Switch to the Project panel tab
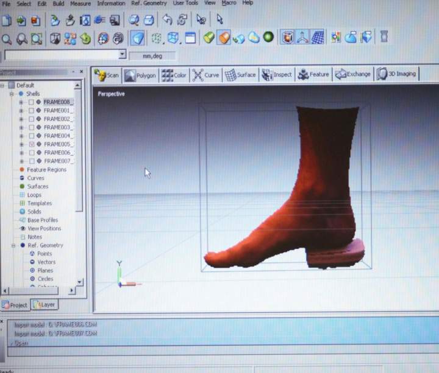Image resolution: width=439 pixels, height=373 pixels. point(15,305)
